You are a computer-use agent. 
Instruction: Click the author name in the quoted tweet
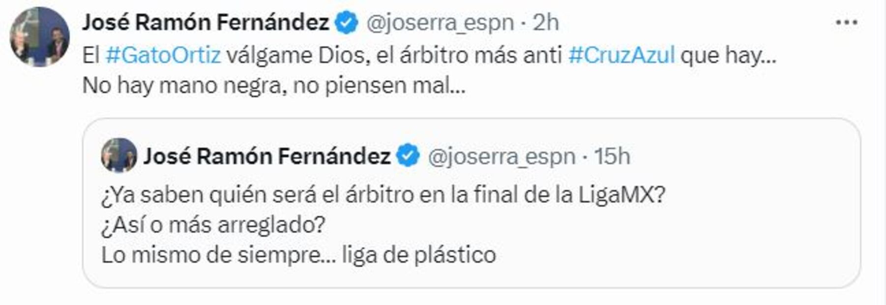[267, 156]
